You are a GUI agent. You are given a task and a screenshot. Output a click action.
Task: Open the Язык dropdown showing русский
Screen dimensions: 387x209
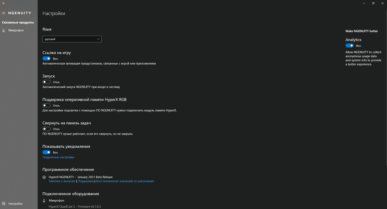click(72, 39)
